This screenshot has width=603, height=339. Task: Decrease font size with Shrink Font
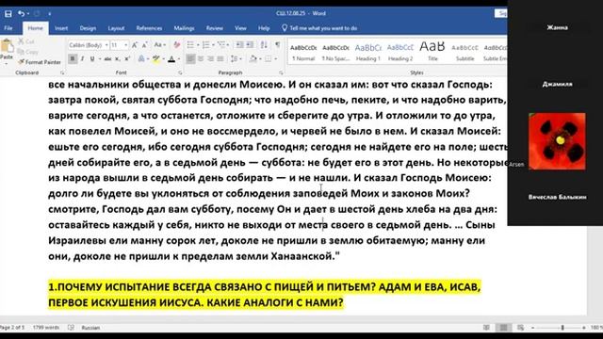(144, 45)
